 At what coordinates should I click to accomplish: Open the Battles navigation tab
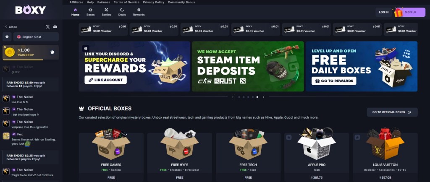pos(106,12)
